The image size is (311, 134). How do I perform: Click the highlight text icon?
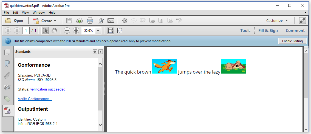coord(143,21)
